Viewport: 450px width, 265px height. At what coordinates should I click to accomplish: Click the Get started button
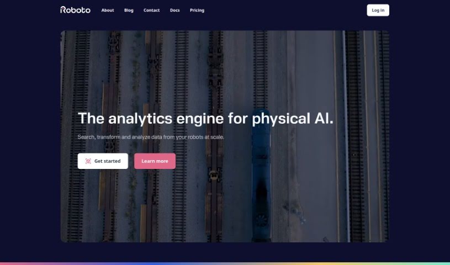[103, 161]
